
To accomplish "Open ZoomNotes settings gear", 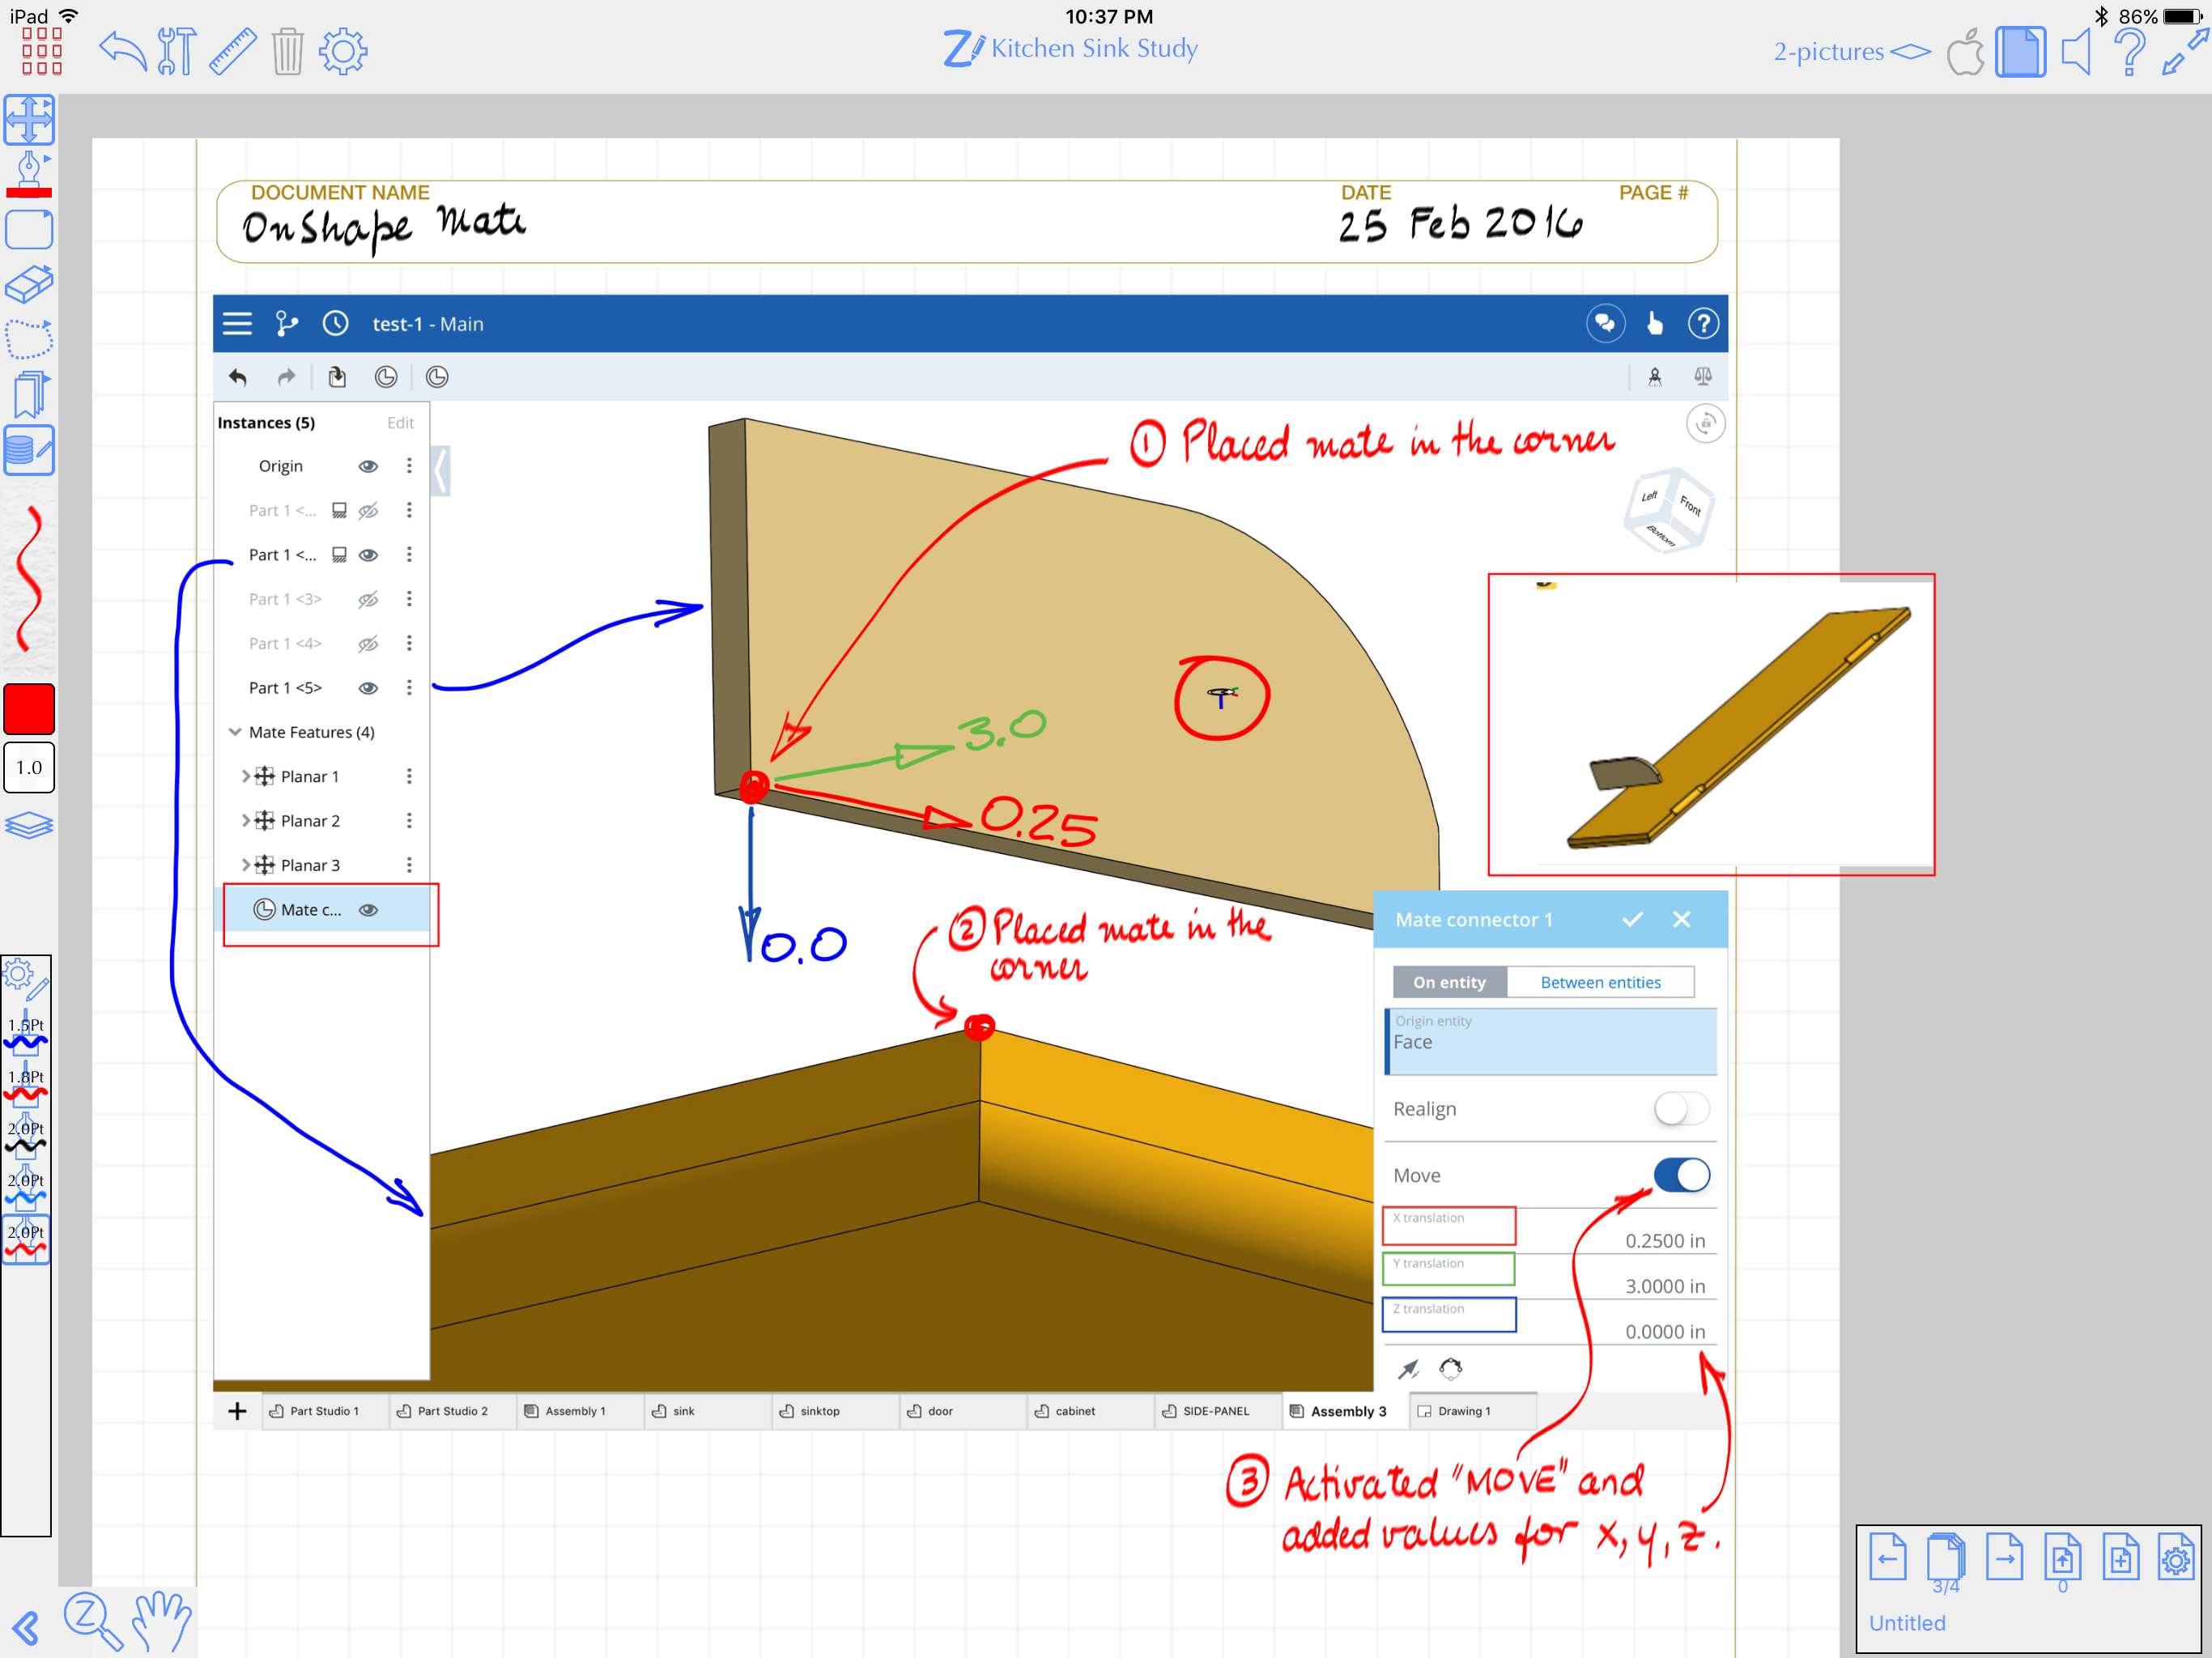I will (x=343, y=50).
